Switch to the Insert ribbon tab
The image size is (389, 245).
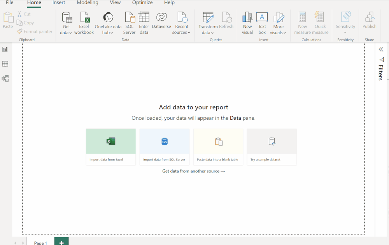tap(59, 3)
